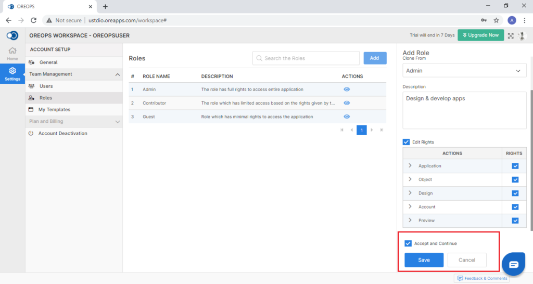The width and height of the screenshot is (533, 284).
Task: View the Guest role eye icon
Action: click(346, 117)
